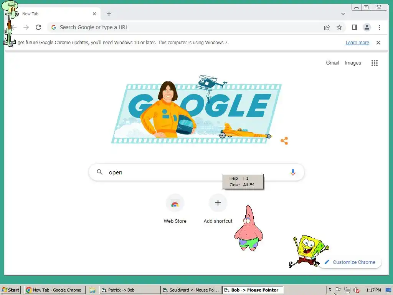Click show desktop icon in tray
Viewport: 393px width, 295px height.
pyautogui.click(x=388, y=290)
